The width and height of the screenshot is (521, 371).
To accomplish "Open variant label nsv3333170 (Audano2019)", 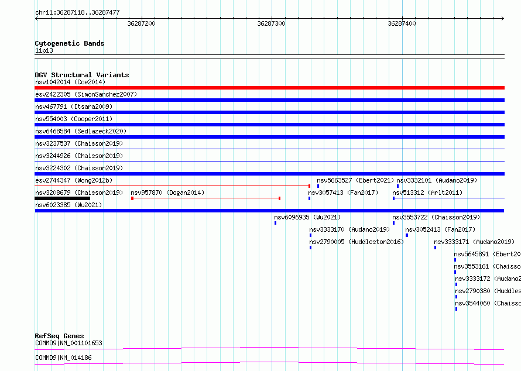I will [349, 229].
